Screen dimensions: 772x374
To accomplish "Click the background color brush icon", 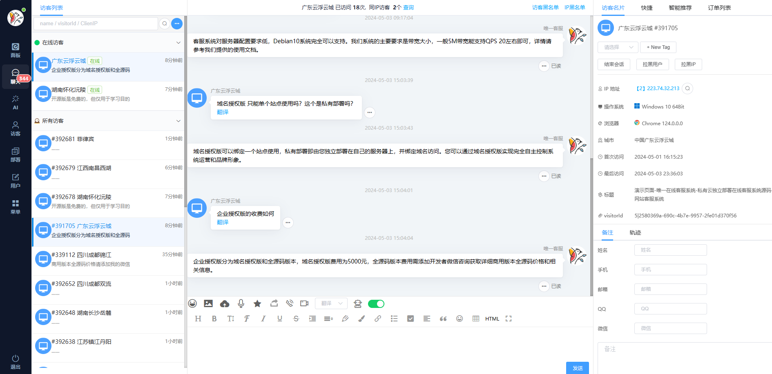I will pos(361,319).
